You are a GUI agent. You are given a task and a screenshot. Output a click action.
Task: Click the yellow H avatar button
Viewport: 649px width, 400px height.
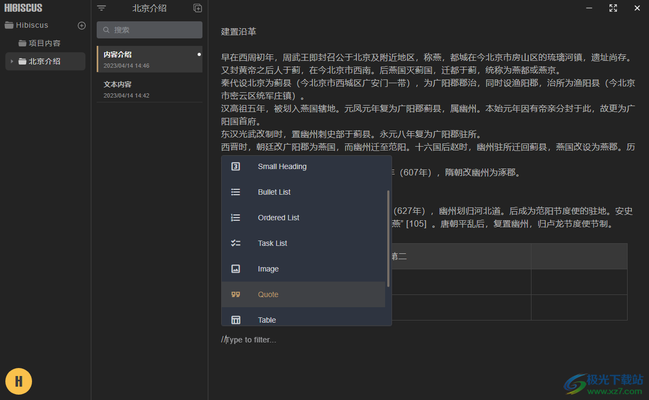(19, 381)
